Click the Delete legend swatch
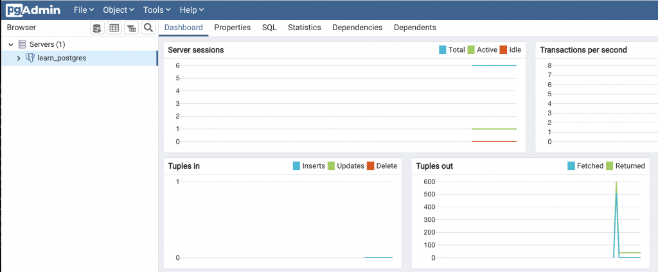The width and height of the screenshot is (658, 272). [x=371, y=166]
